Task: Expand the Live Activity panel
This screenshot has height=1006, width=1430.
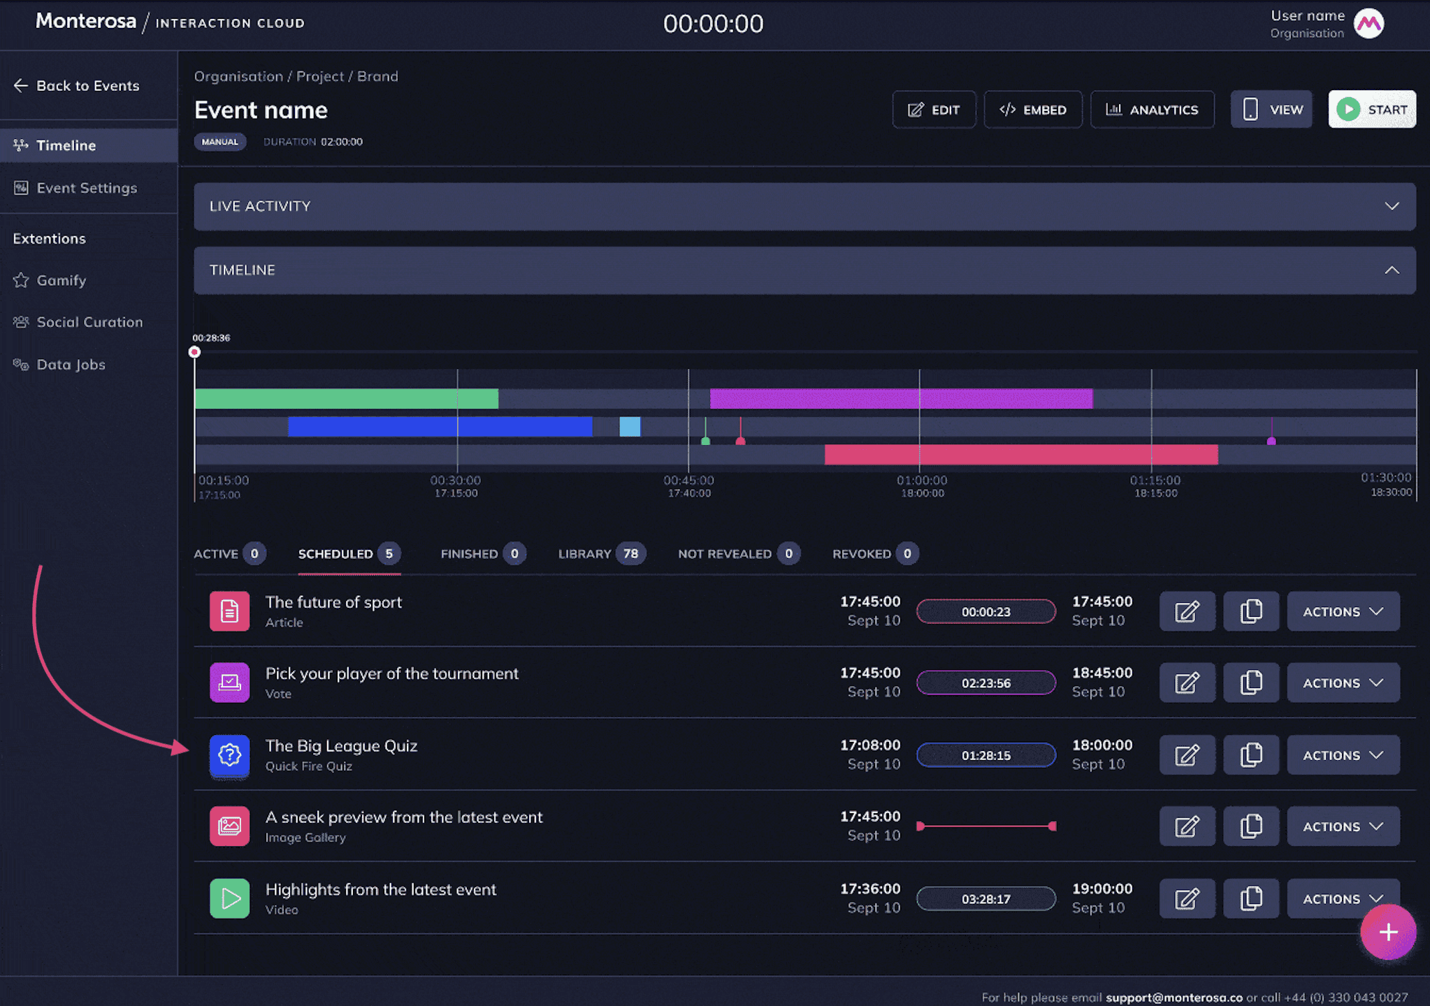Action: point(1391,207)
